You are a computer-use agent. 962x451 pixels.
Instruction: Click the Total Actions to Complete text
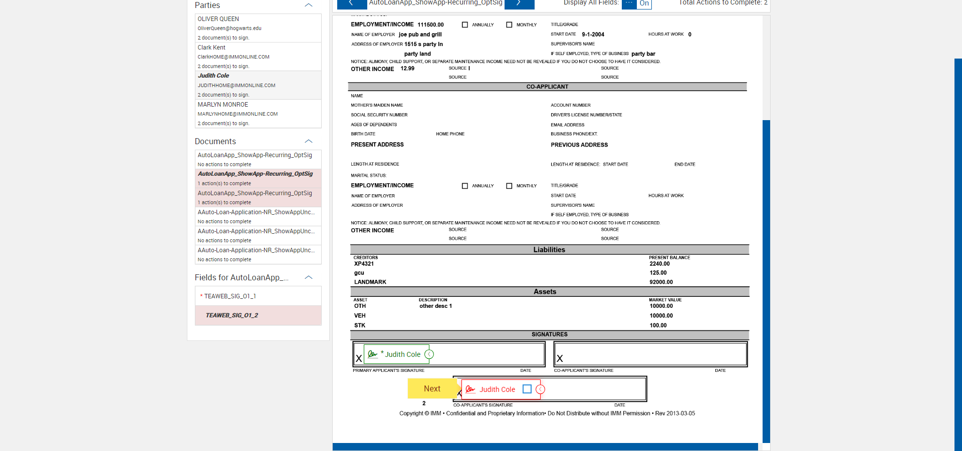[723, 3]
